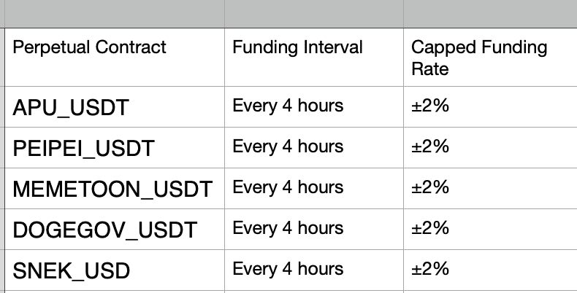Select the funding interval cell for SNEK_USD
Viewport: 577px width, 293px height.
click(x=313, y=270)
